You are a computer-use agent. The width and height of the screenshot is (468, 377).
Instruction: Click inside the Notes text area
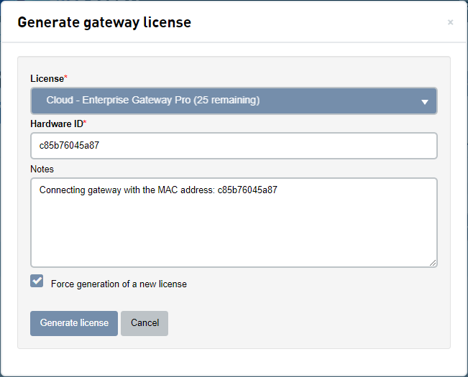(x=234, y=223)
